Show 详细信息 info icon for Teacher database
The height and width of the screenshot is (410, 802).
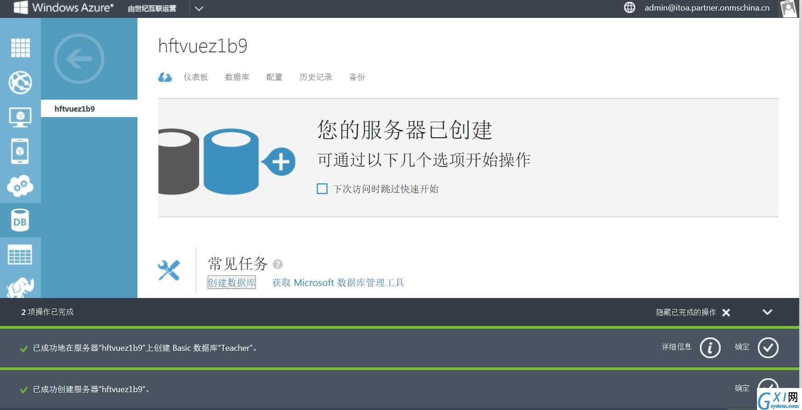click(710, 348)
